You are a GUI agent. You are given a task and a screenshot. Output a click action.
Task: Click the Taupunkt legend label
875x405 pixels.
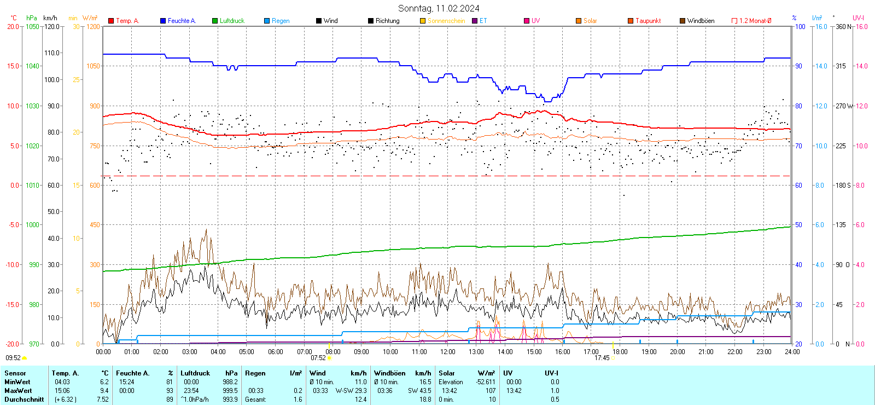coord(648,21)
